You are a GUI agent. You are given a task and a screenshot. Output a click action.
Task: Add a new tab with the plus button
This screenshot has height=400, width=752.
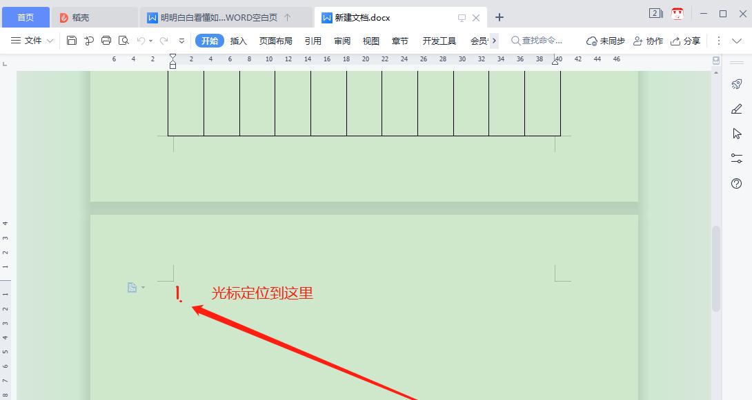(x=499, y=17)
